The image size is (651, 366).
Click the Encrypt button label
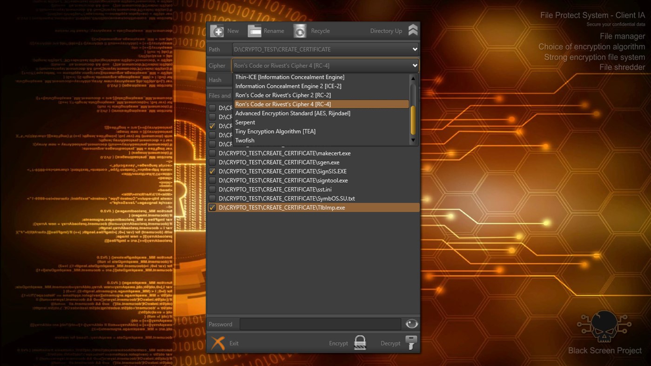point(338,343)
